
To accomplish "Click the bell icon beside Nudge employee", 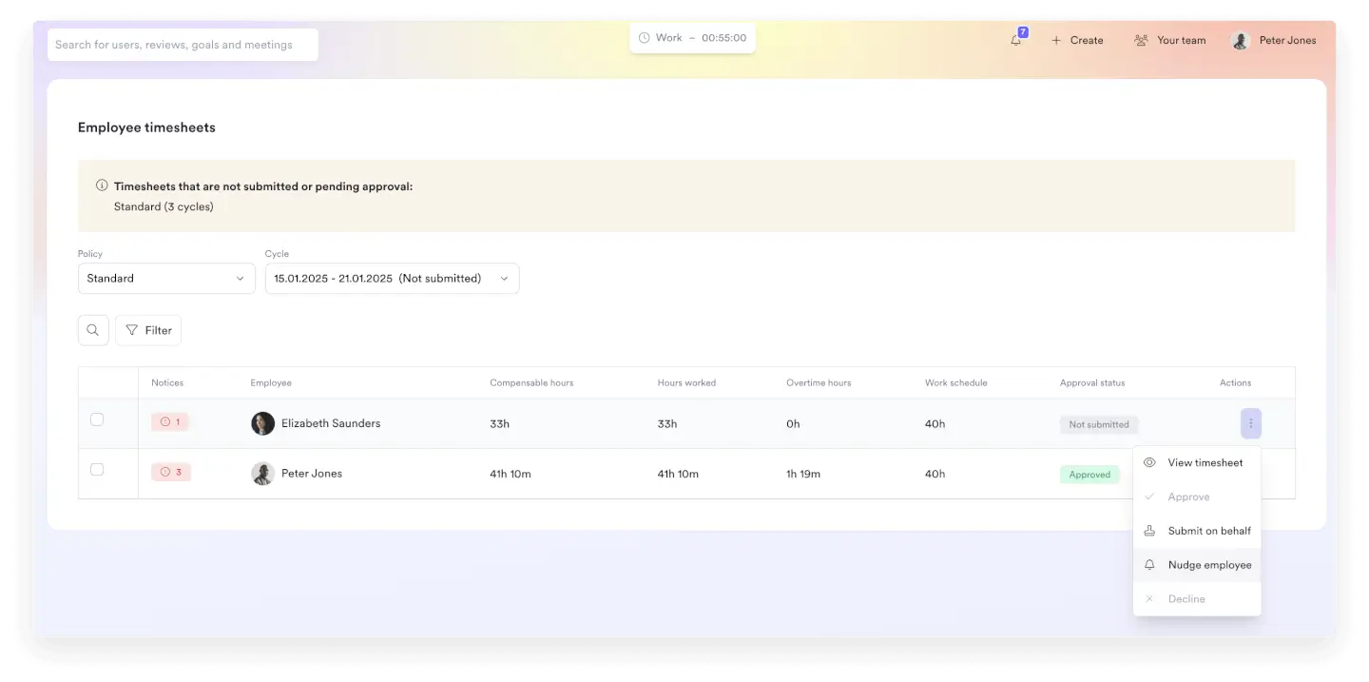I will point(1149,565).
